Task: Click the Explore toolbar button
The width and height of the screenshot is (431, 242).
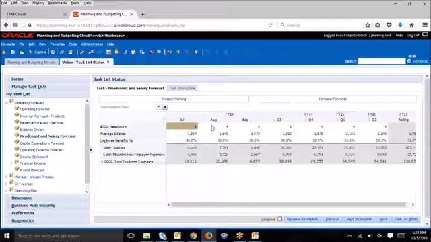Action: 38,52
